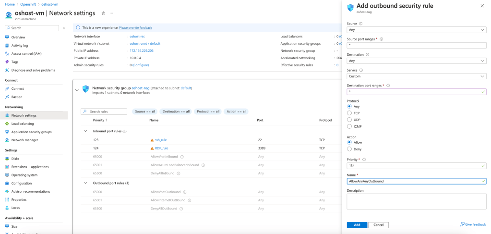Click the Tags icon in sidebar
The image size is (491, 234).
(x=7, y=62)
